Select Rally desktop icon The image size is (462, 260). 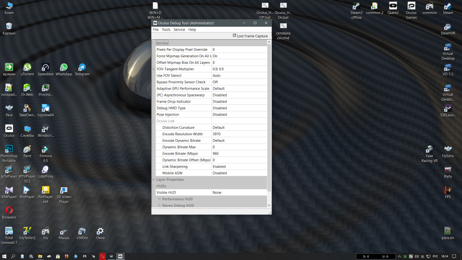click(448, 172)
